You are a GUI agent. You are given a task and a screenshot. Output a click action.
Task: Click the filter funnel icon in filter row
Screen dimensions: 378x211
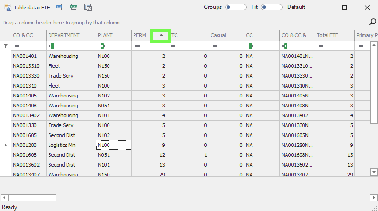pos(6,46)
